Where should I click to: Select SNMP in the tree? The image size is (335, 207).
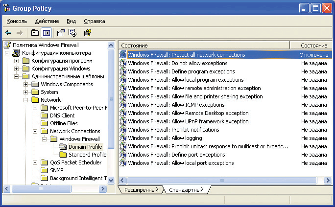click(57, 170)
